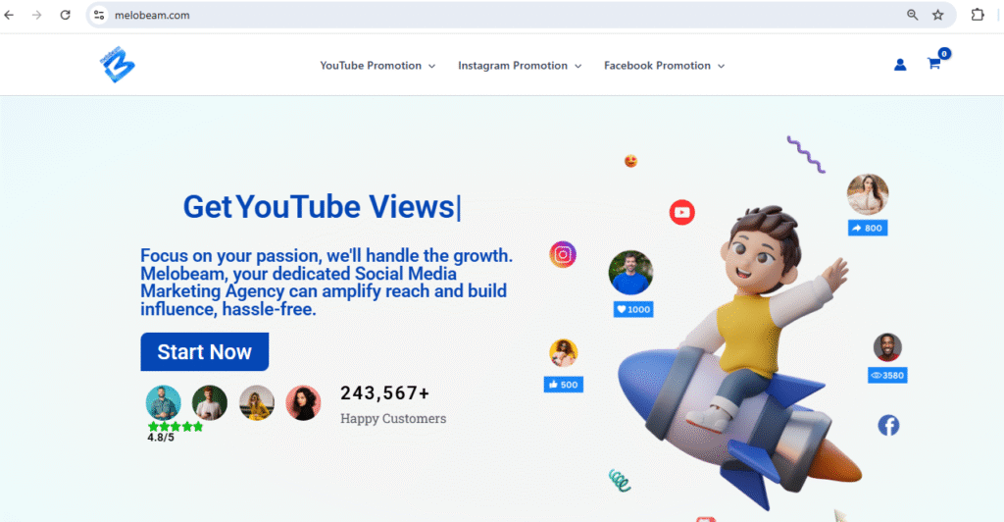Image resolution: width=1004 pixels, height=522 pixels.
Task: Expand the YouTube Promotion chevron
Action: click(431, 66)
